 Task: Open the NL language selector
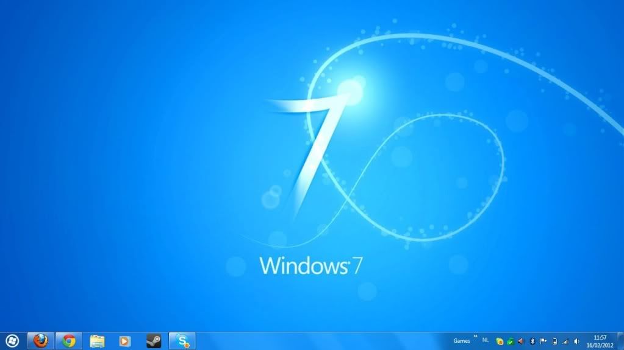(x=486, y=340)
